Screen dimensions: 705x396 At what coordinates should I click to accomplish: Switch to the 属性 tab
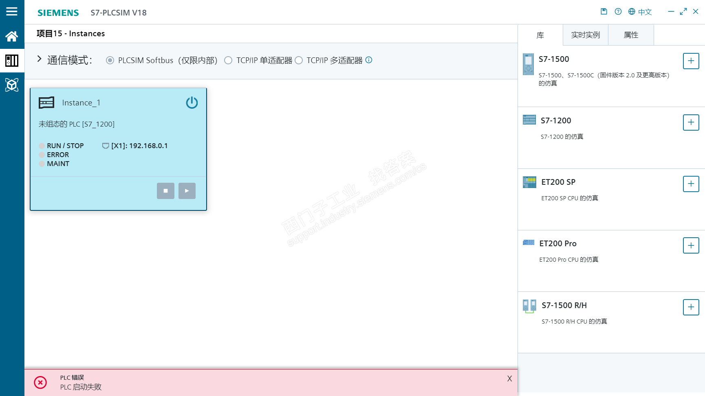(631, 35)
